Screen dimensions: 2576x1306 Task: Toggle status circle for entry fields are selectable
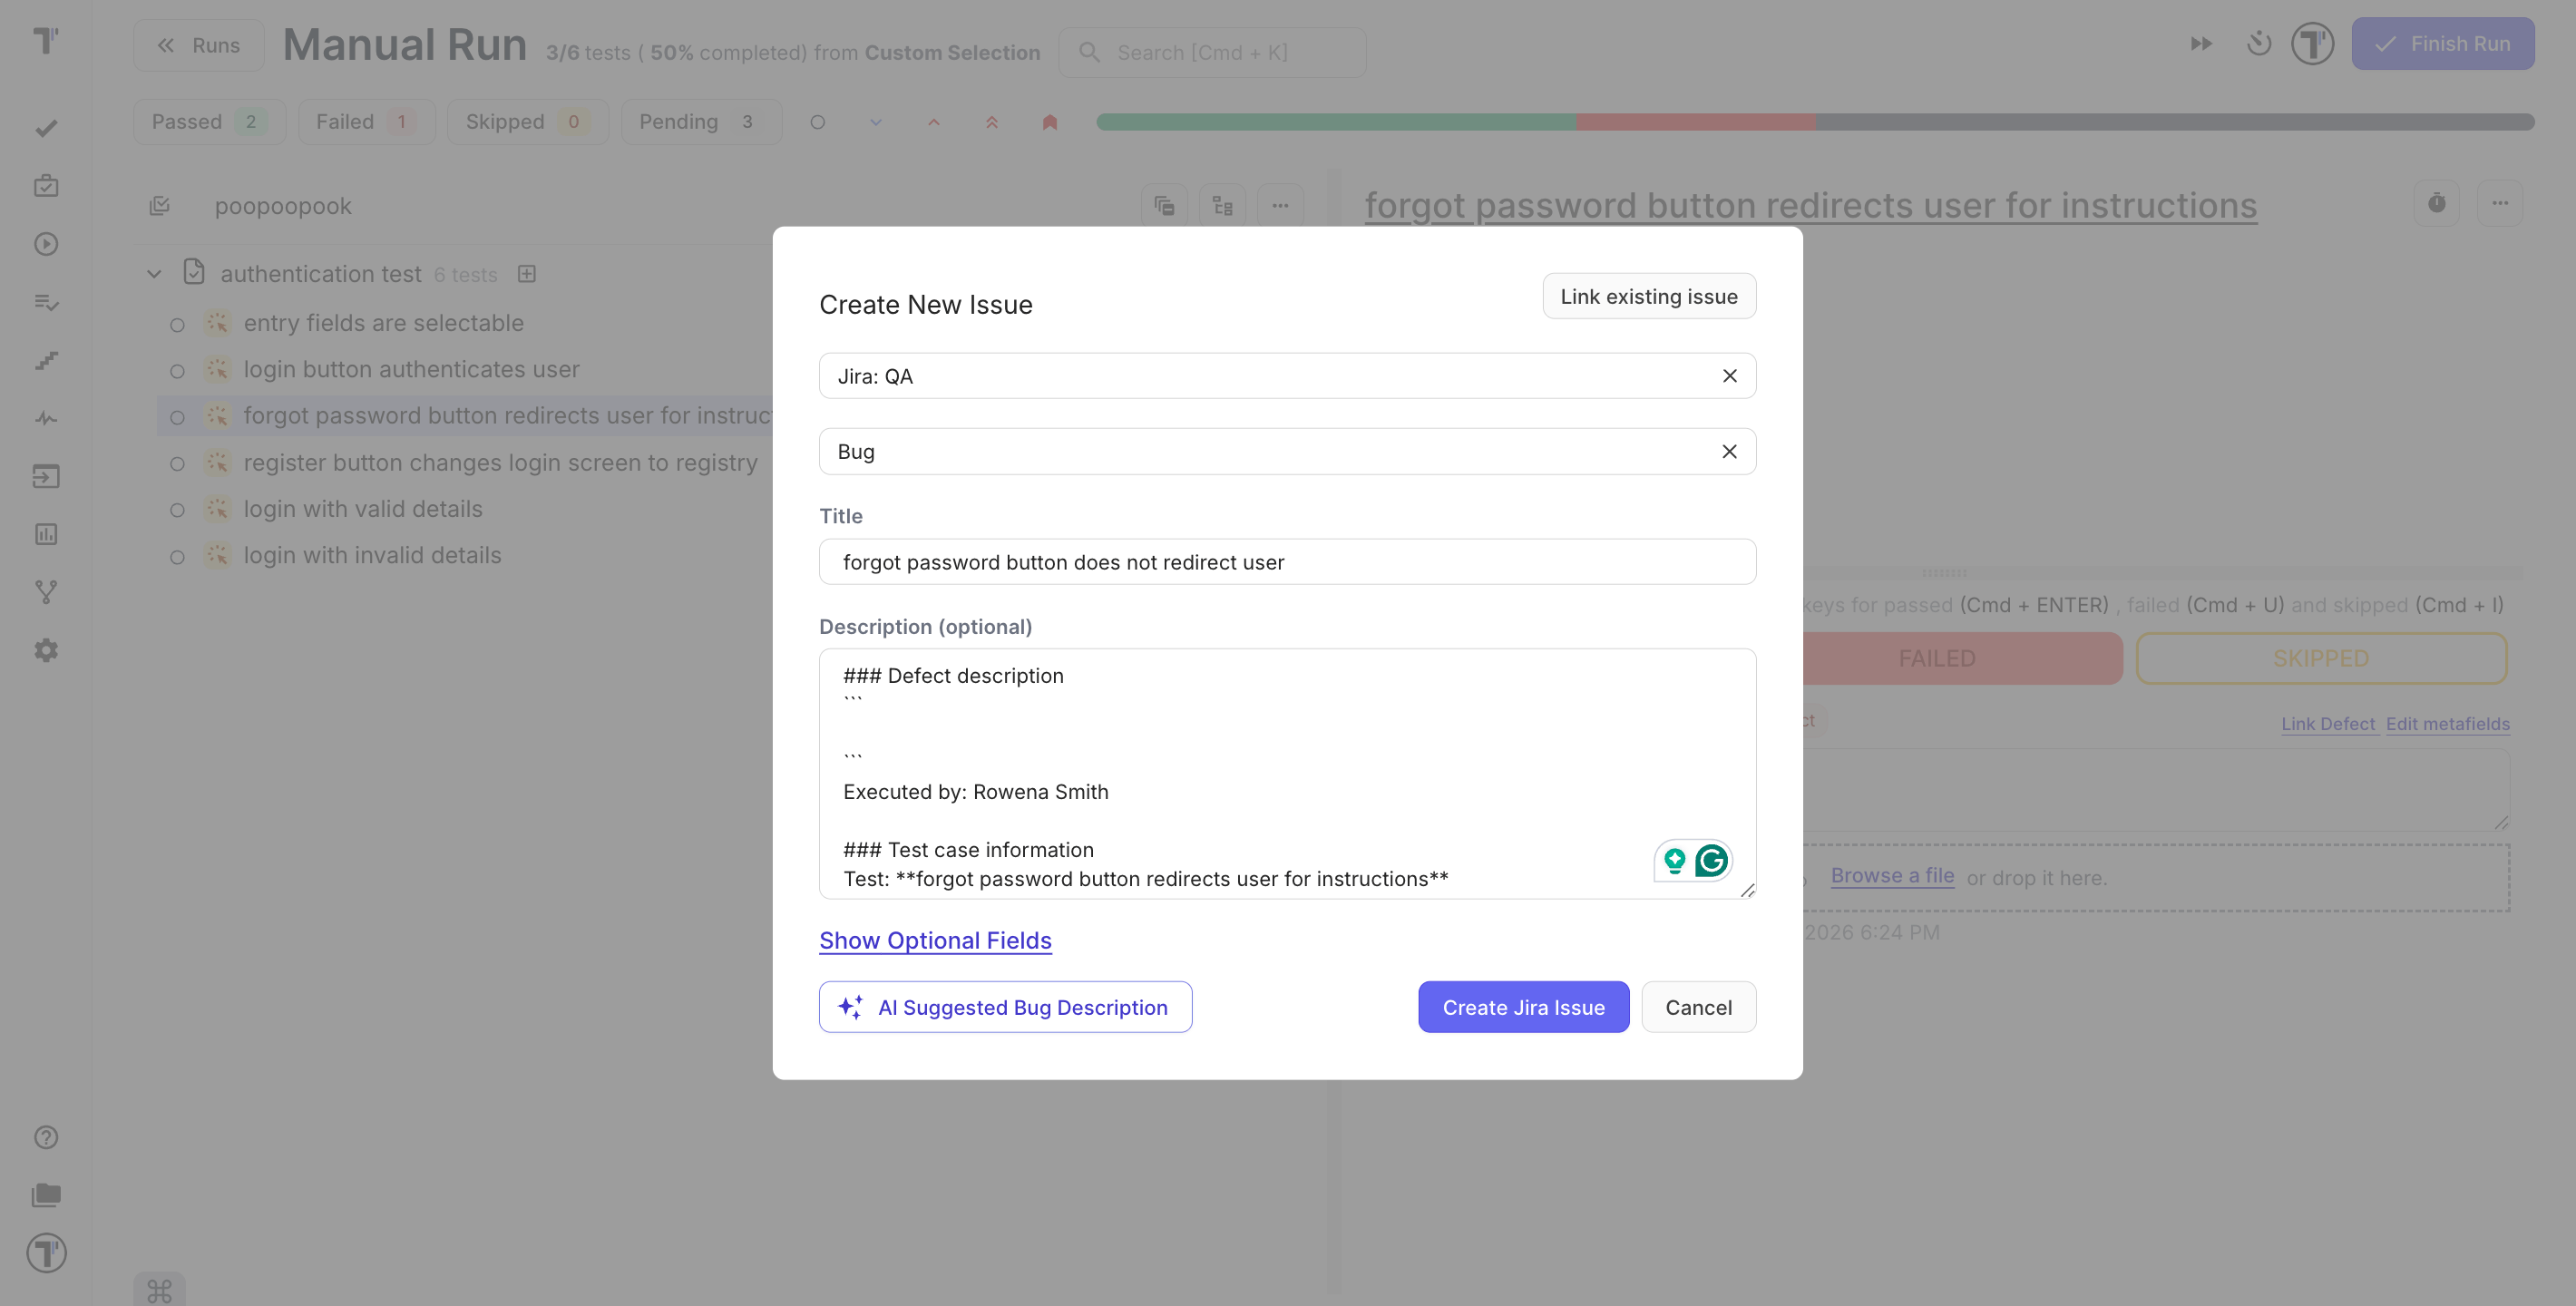click(177, 324)
